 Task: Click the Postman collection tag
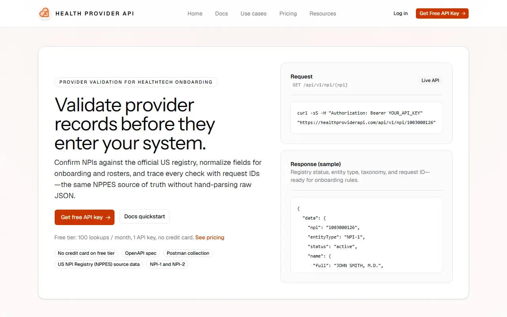188,253
